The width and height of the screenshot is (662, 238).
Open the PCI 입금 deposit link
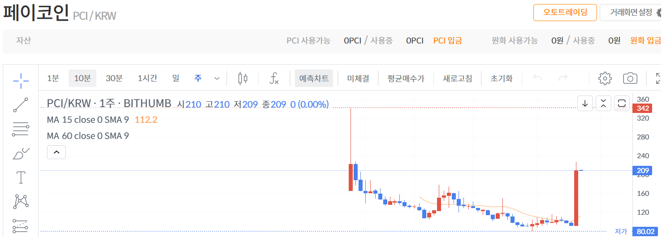[x=447, y=40]
